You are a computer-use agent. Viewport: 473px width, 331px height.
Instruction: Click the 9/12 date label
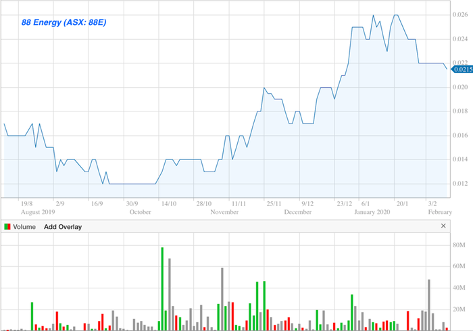coord(307,204)
